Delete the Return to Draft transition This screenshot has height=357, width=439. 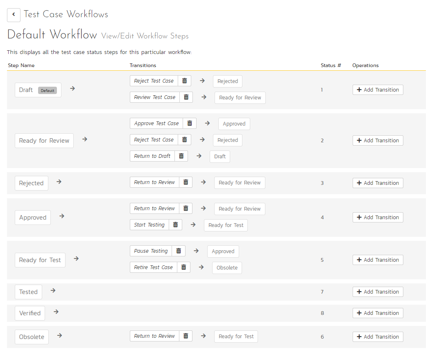click(x=181, y=156)
